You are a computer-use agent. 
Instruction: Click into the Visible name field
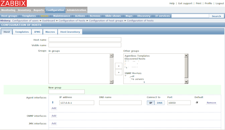click(x=85, y=45)
